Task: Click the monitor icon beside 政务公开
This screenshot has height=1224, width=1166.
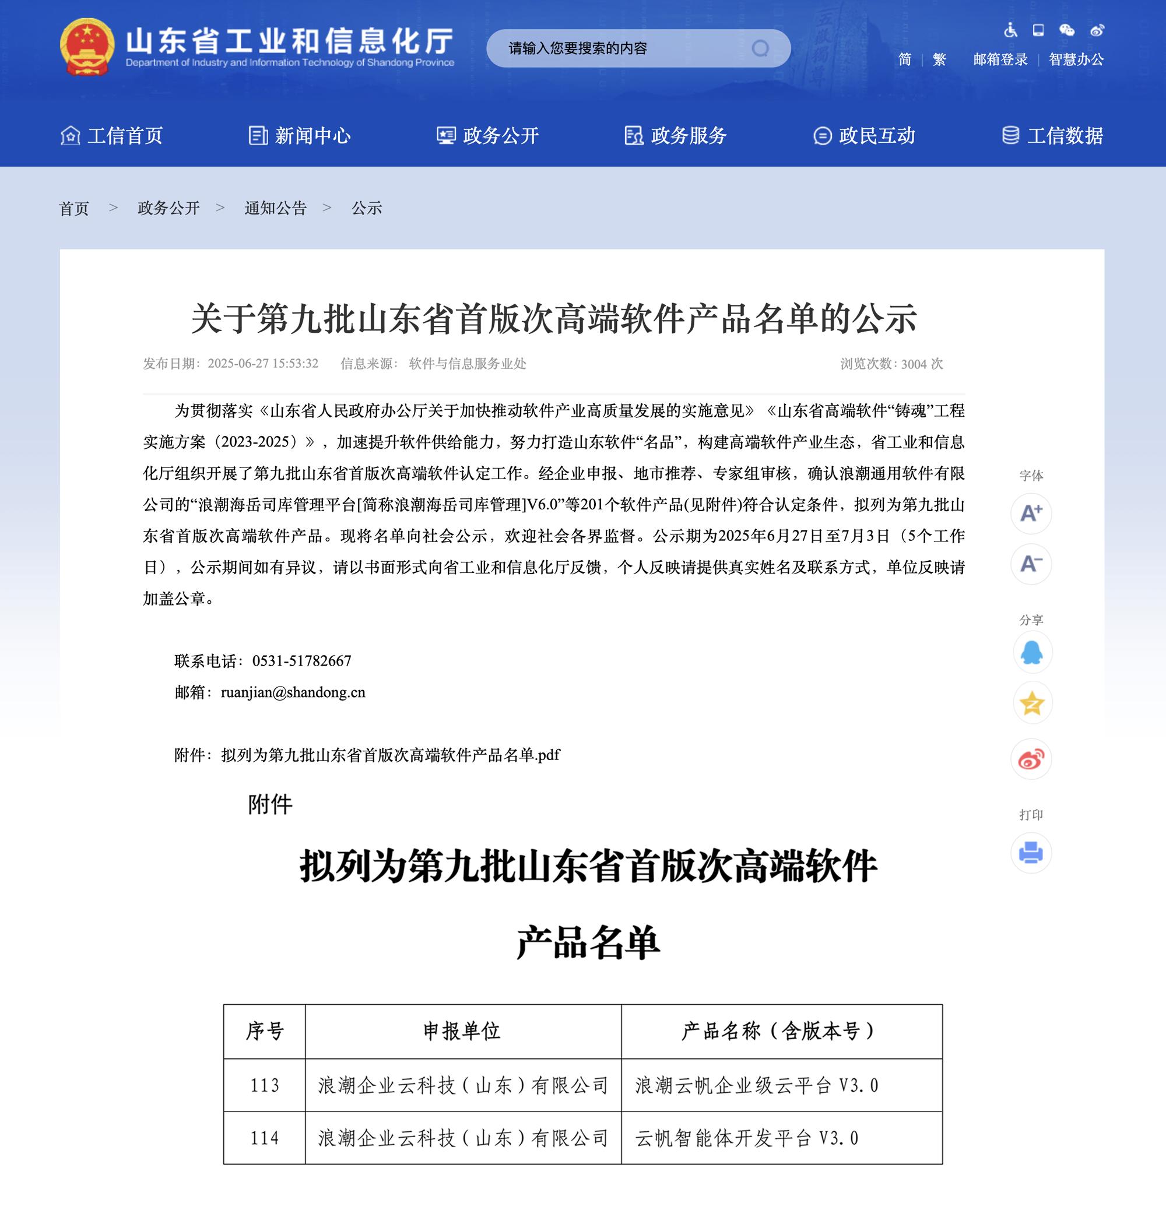Action: (445, 135)
